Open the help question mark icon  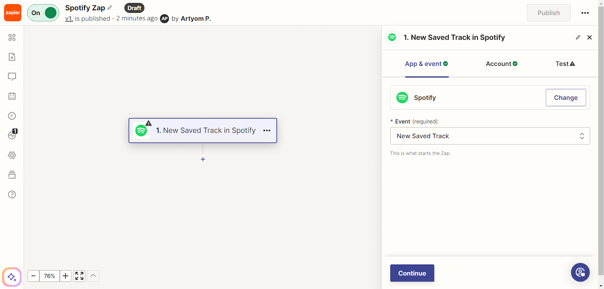click(12, 194)
